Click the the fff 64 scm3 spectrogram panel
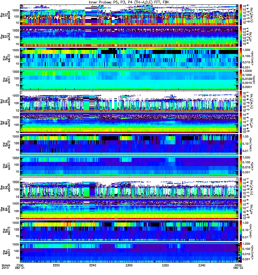The height and width of the screenshot is (275, 258). point(129,209)
